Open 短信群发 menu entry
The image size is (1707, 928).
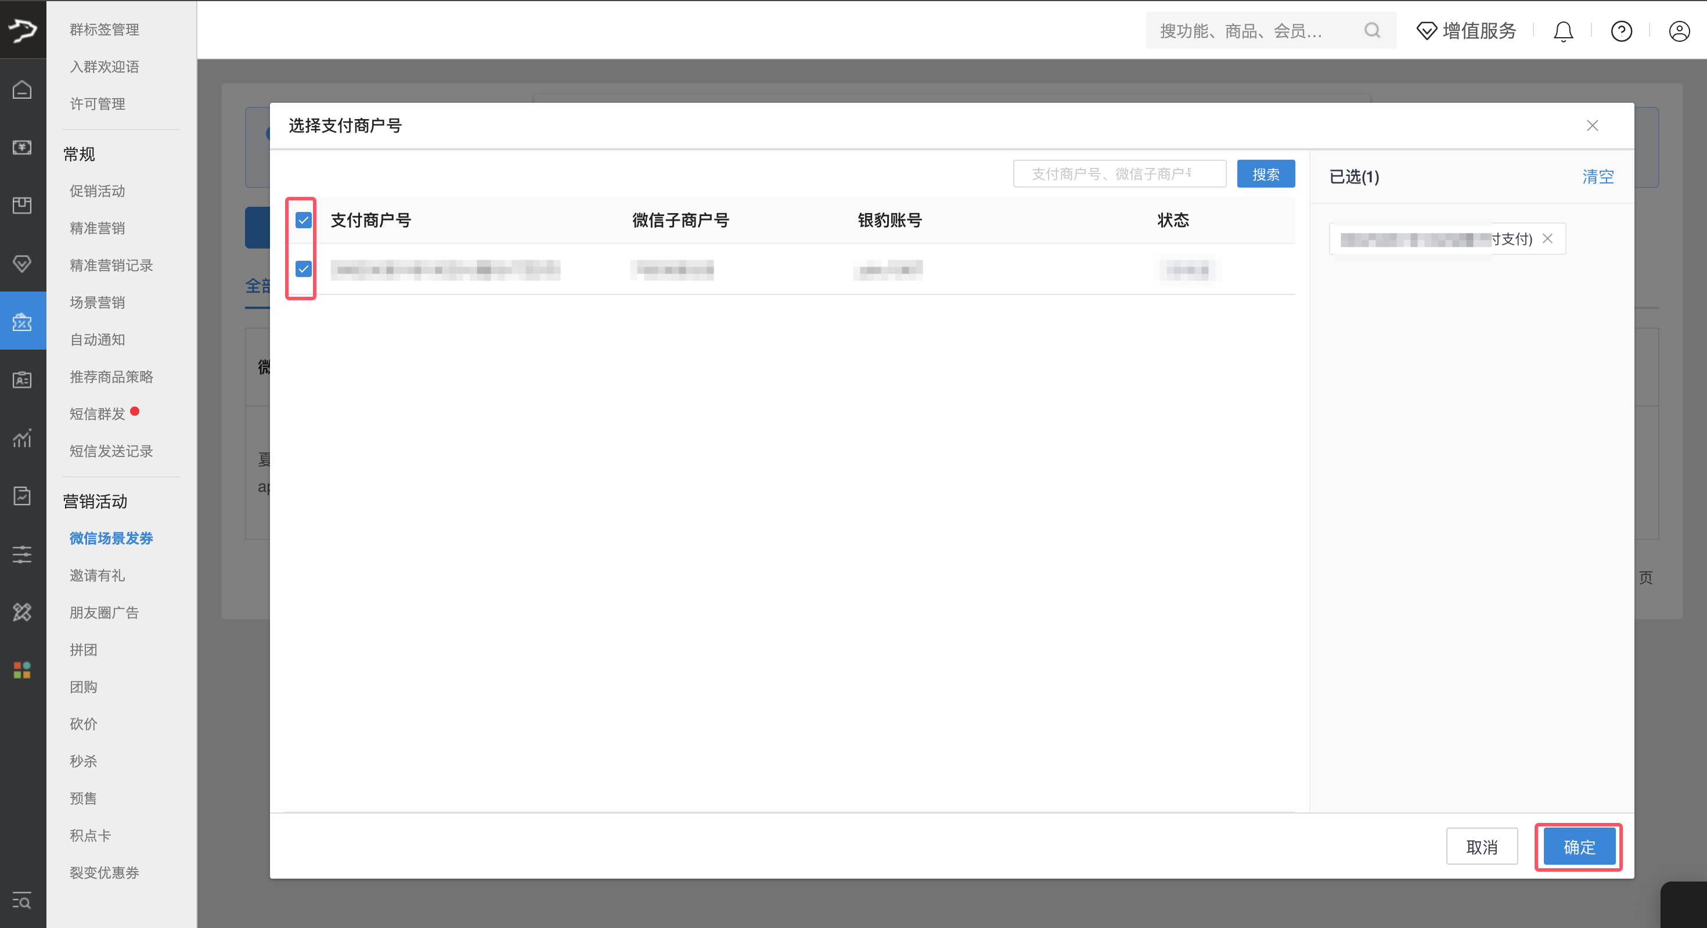pyautogui.click(x=98, y=413)
